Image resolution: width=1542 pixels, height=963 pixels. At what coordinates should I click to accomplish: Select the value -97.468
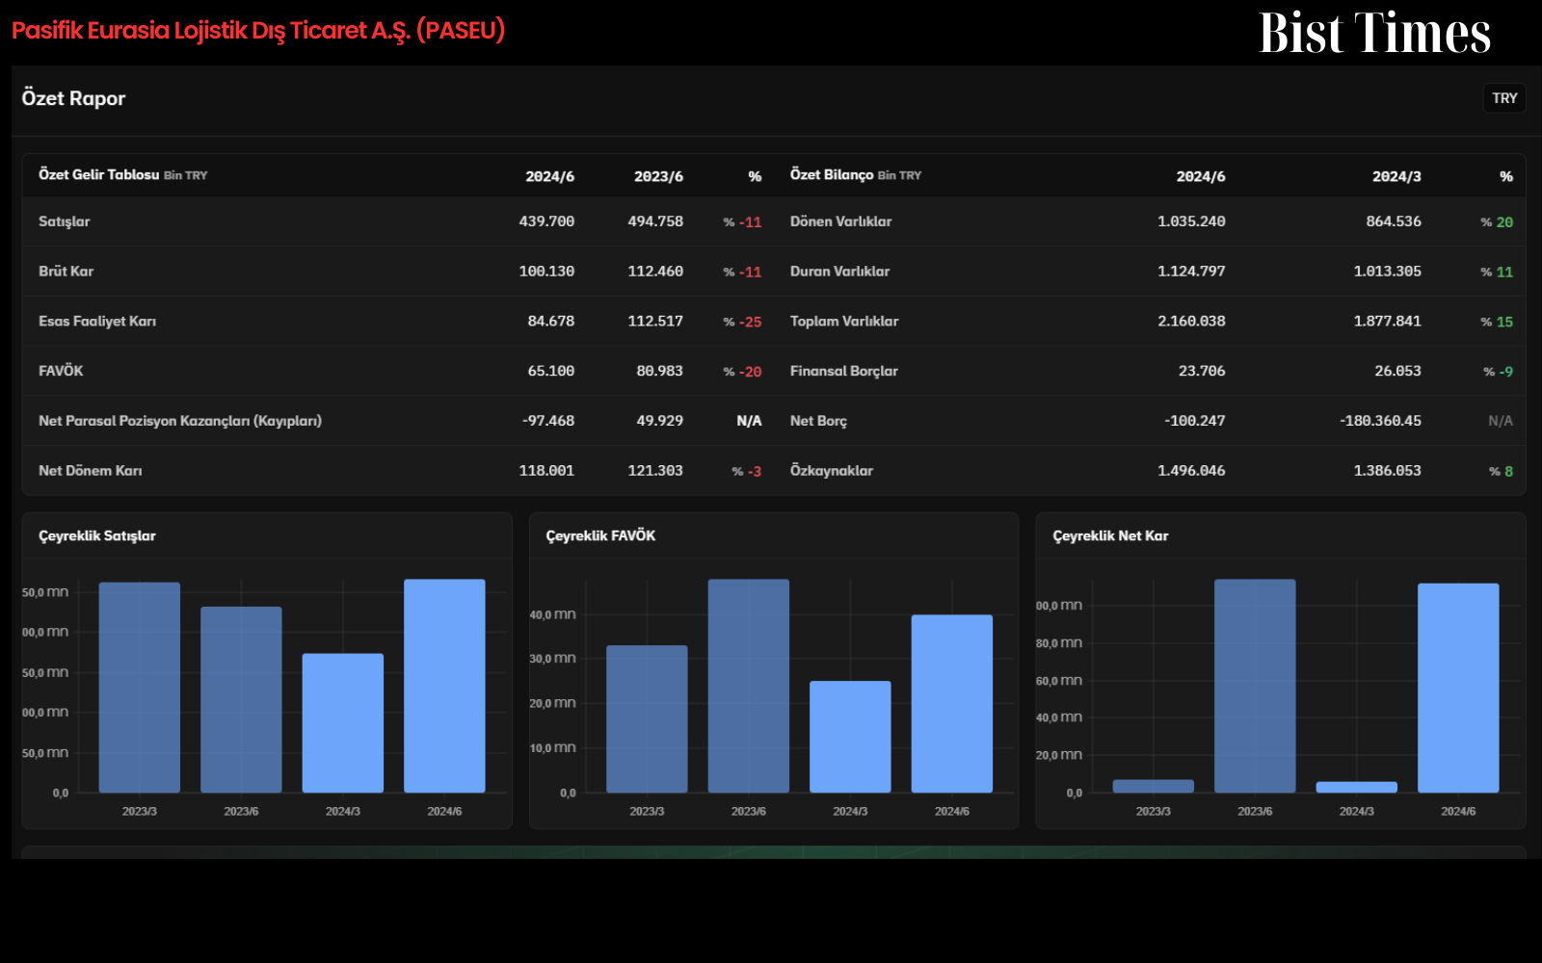[x=548, y=421]
